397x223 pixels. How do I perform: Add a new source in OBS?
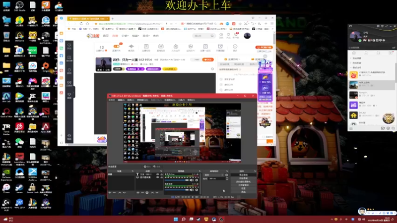point(138,193)
